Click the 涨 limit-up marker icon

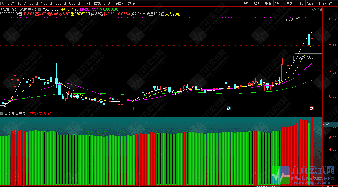tap(312, 108)
